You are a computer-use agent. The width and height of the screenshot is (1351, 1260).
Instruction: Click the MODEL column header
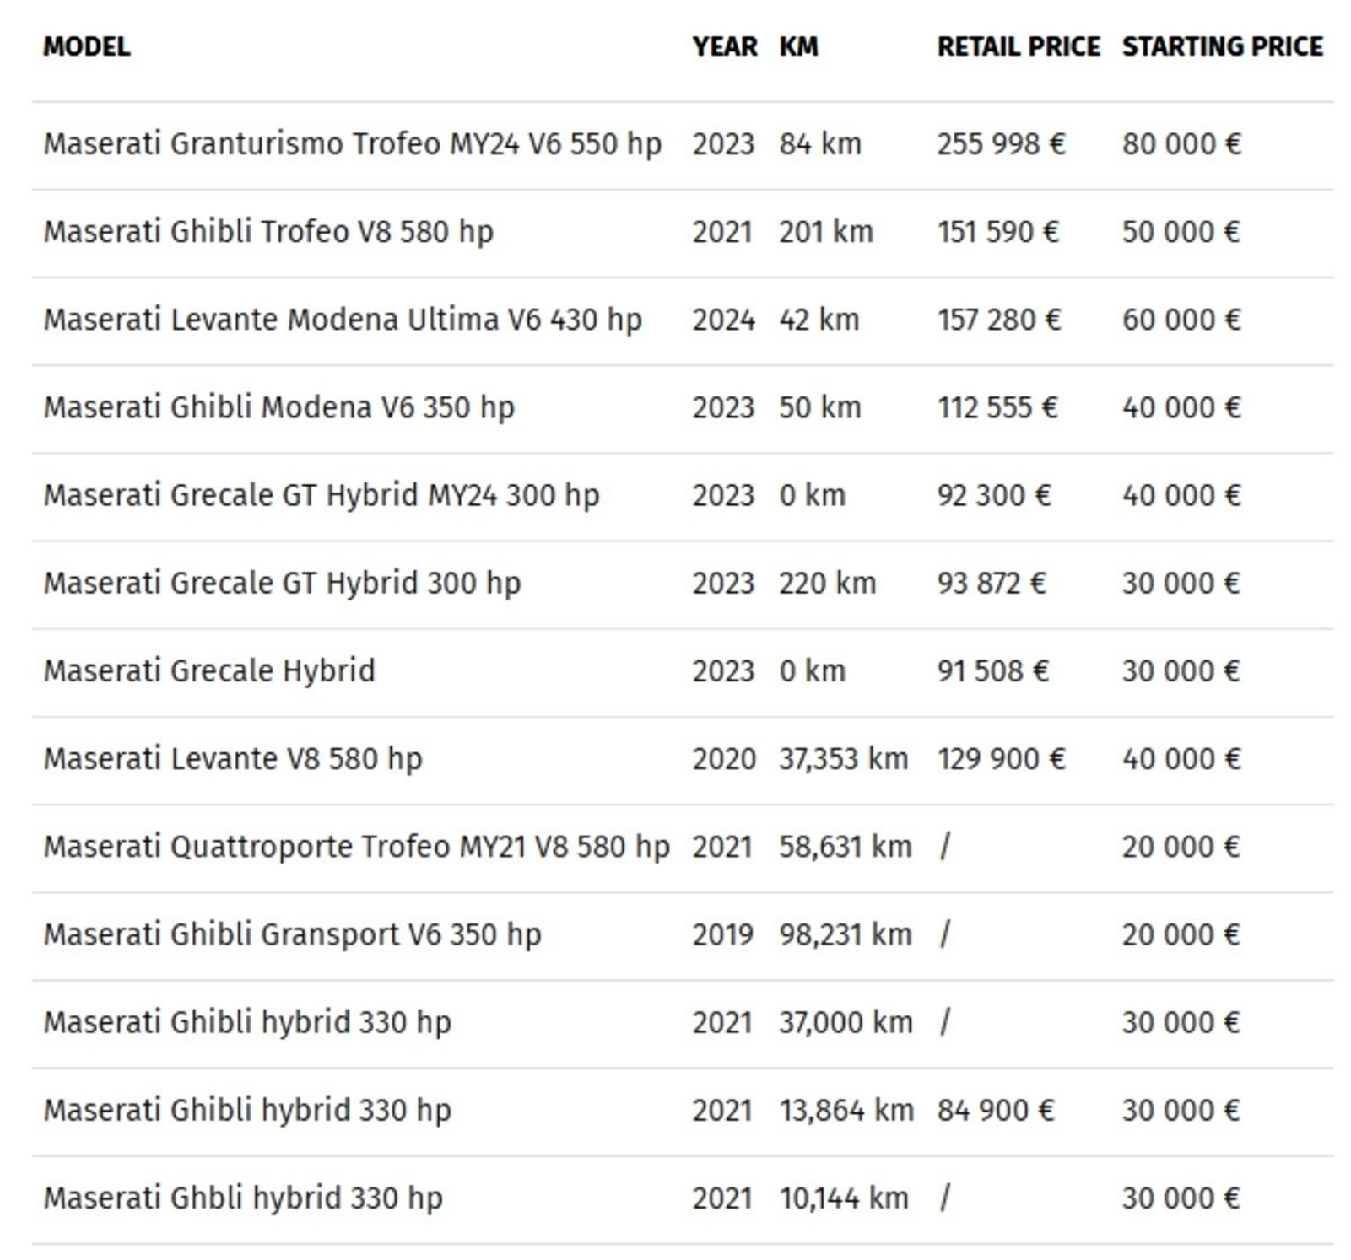pyautogui.click(x=86, y=46)
